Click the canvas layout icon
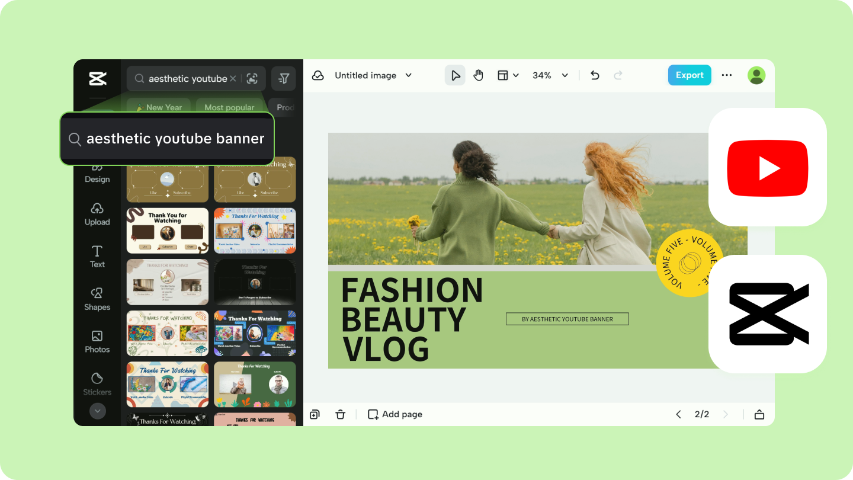The width and height of the screenshot is (853, 480). coord(503,75)
